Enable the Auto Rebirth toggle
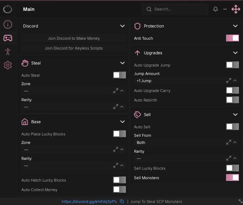This screenshot has height=205, width=243. coord(232,100)
